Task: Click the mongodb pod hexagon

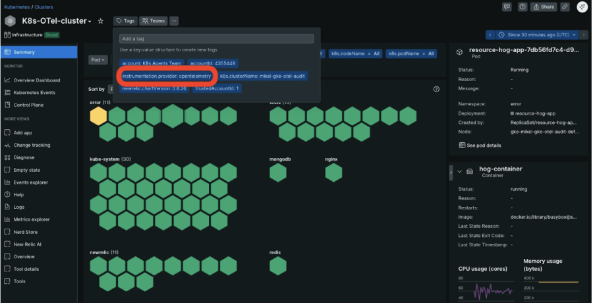Action: (x=278, y=173)
